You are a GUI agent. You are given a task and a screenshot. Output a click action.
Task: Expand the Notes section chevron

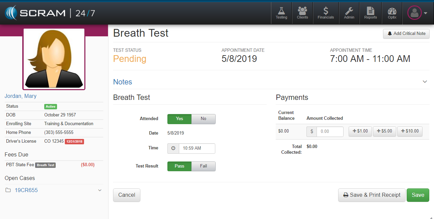tap(425, 82)
